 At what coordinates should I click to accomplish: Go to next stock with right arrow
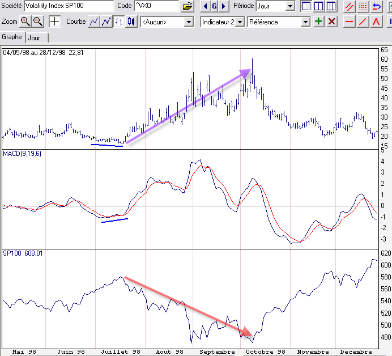pyautogui.click(x=224, y=6)
